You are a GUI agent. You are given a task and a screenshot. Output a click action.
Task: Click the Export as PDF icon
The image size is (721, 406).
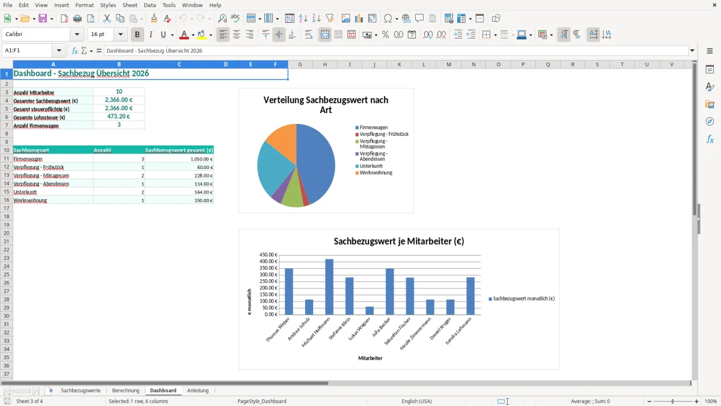pos(64,19)
